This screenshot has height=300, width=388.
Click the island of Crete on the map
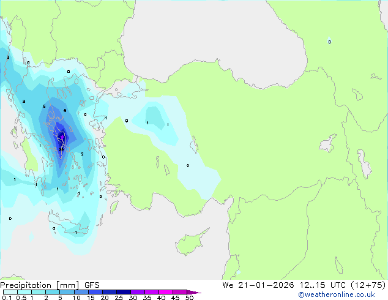[68, 224]
